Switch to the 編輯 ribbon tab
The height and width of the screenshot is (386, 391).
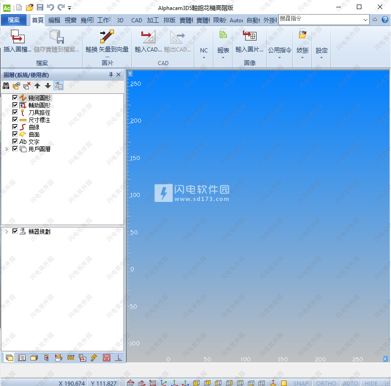[54, 20]
